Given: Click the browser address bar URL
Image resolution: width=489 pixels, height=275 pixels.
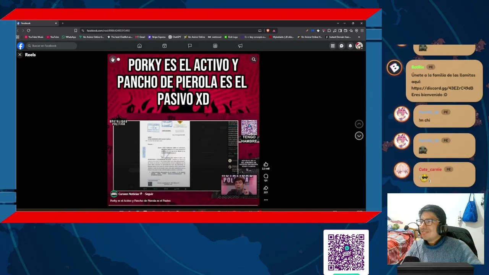Looking at the screenshot, I should pyautogui.click(x=108, y=31).
